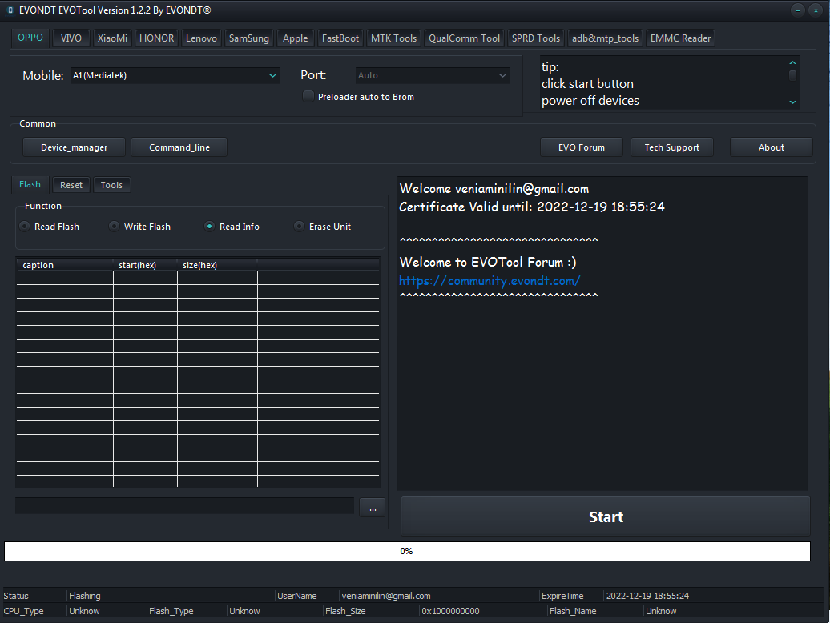
Task: Click the CPU_Type label in status bar
Action: [x=23, y=611]
